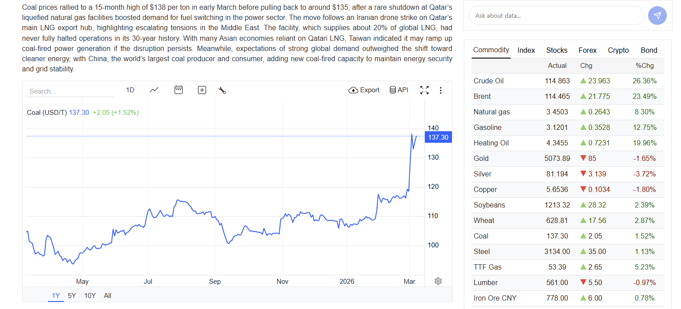Switch to the Stocks tab
This screenshot has width=681, height=309.
557,50
